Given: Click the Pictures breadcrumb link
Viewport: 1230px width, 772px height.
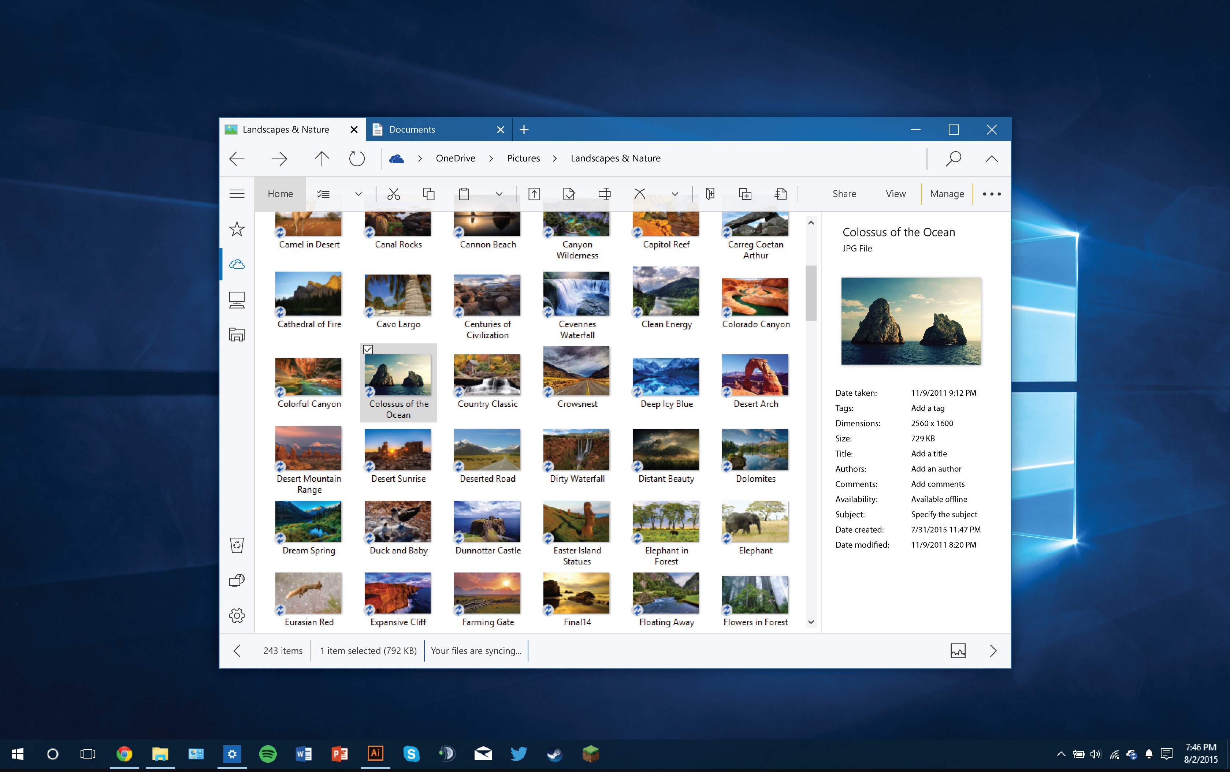Looking at the screenshot, I should 522,158.
